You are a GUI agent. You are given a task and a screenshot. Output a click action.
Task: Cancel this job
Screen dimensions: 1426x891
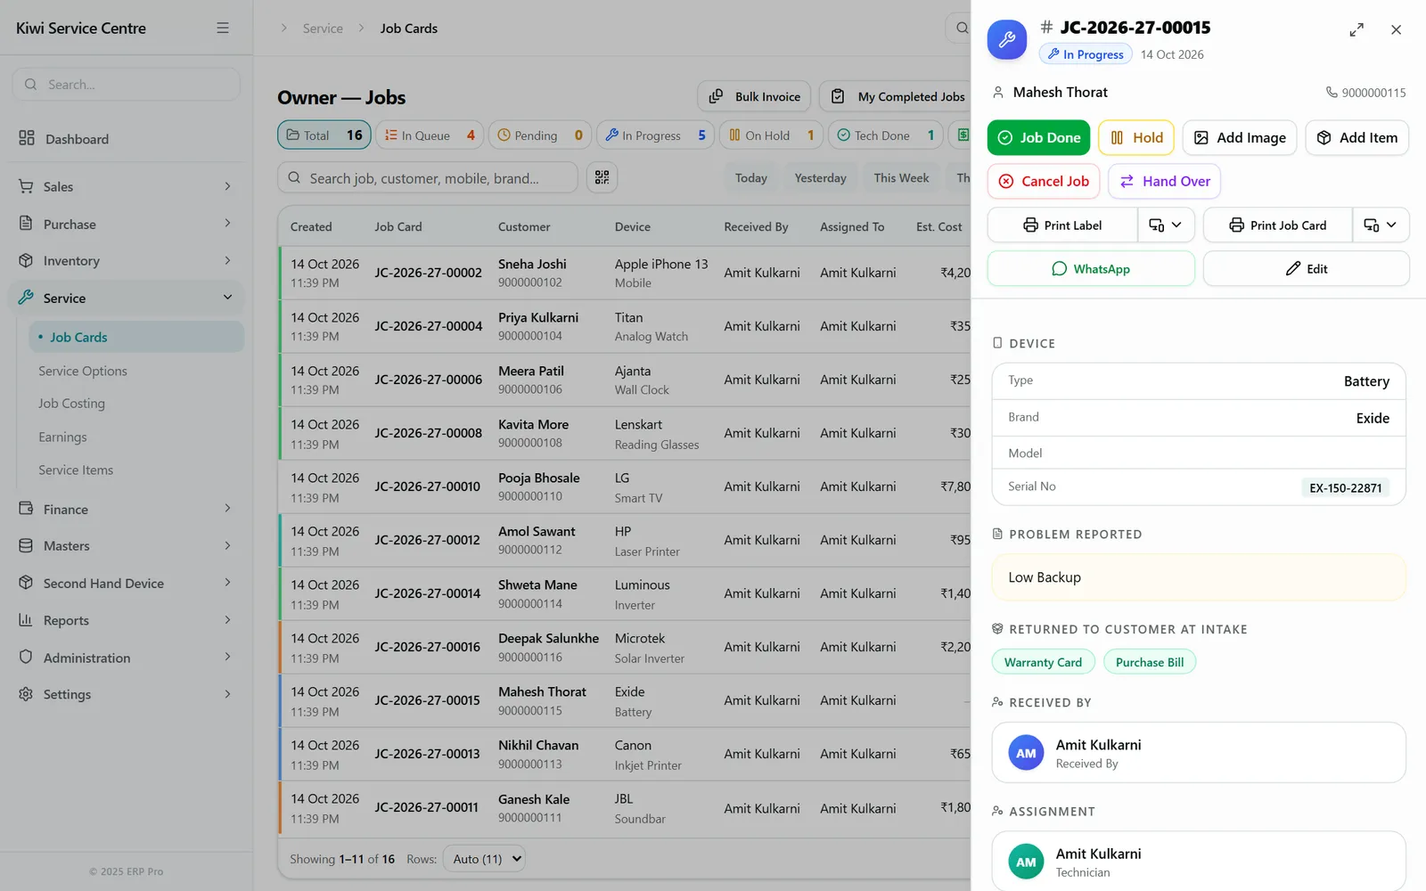coord(1044,182)
